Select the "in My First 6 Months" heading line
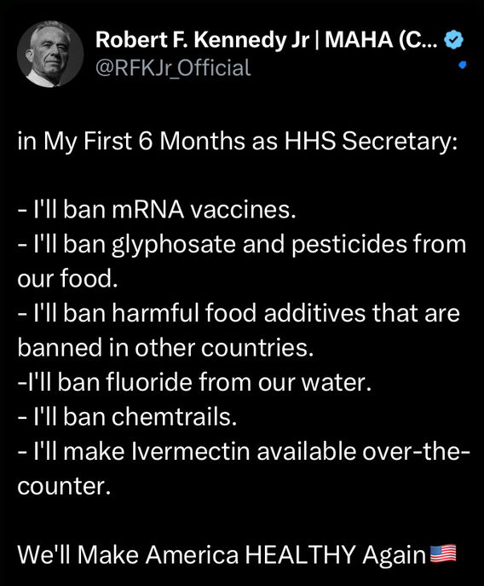Viewport: 484px width, 586px height. (x=237, y=142)
